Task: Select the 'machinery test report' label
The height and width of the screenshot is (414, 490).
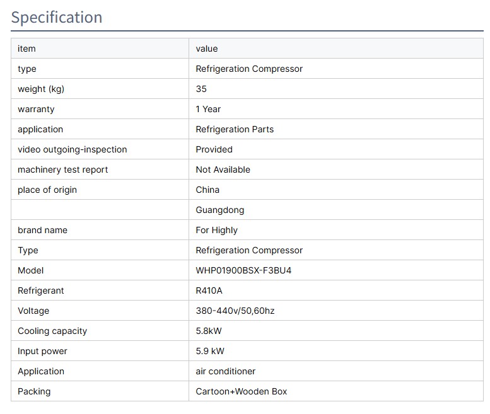Action: pyautogui.click(x=62, y=170)
